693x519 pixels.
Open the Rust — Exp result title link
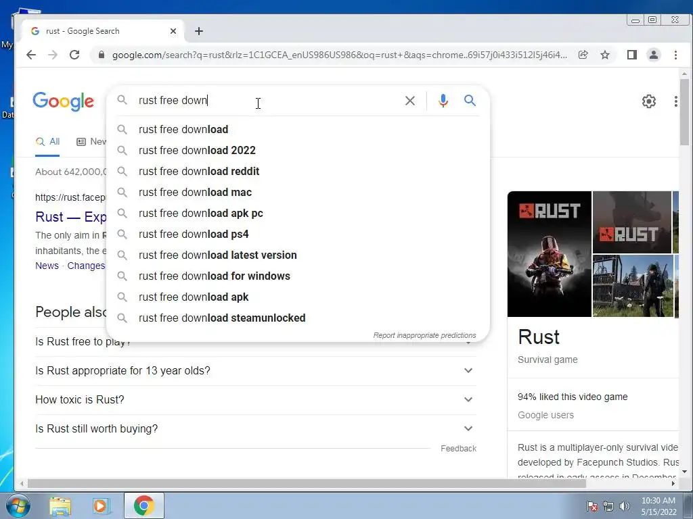point(70,217)
